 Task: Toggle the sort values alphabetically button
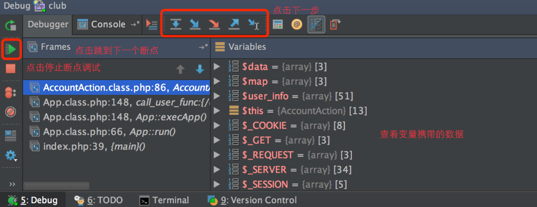[316, 25]
